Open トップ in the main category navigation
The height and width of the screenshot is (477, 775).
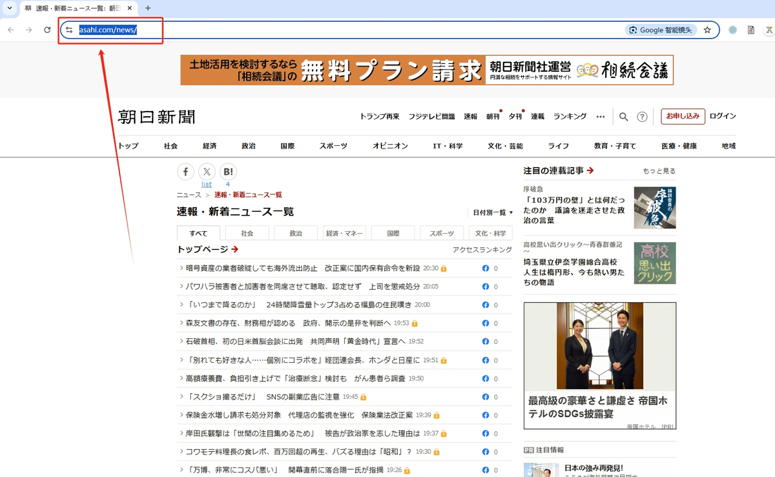(128, 146)
